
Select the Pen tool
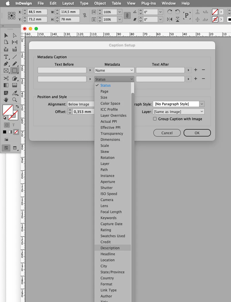[6, 64]
